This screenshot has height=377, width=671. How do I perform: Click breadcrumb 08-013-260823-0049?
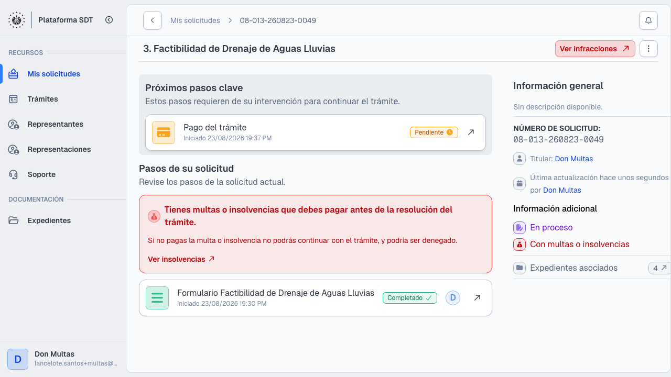pyautogui.click(x=278, y=20)
